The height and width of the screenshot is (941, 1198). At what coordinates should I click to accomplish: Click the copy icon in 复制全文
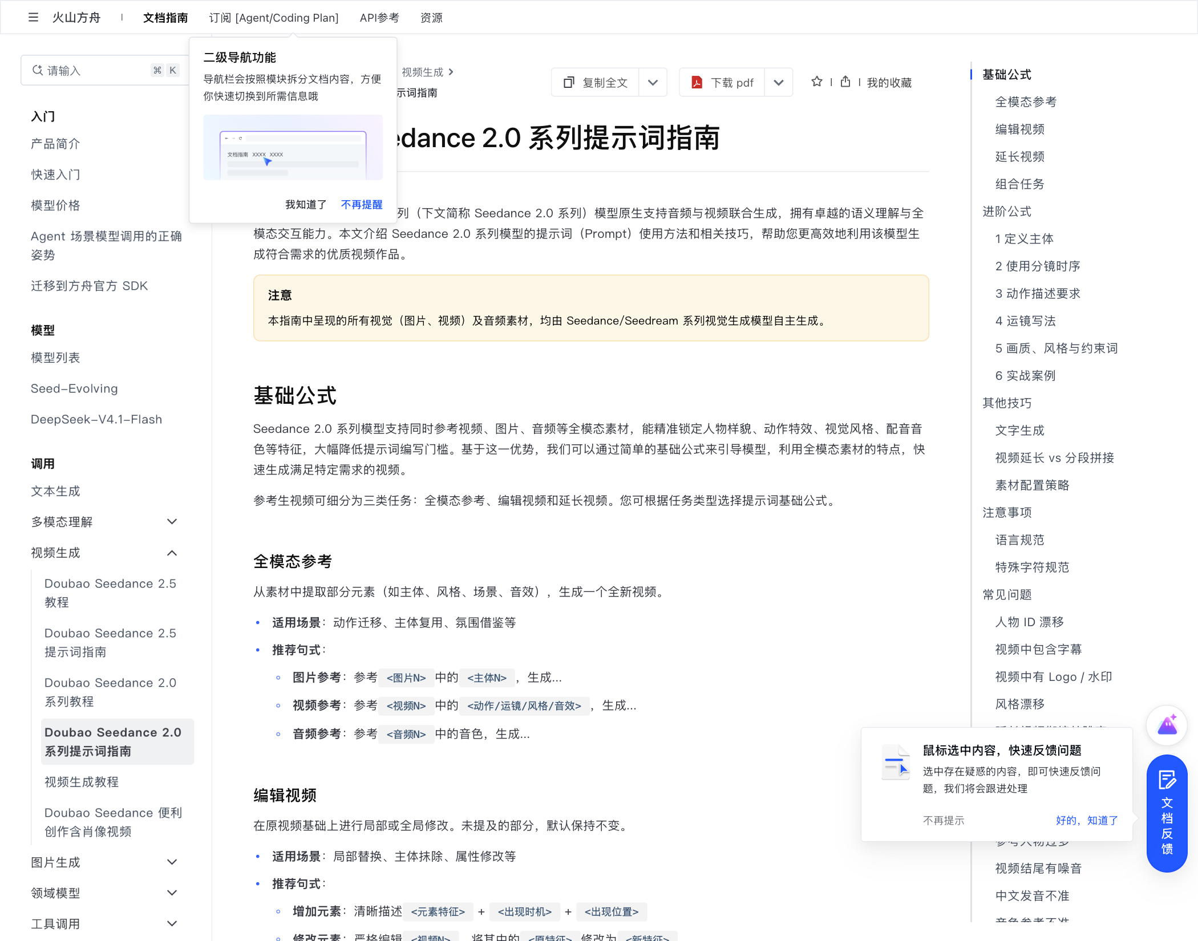[x=569, y=83]
